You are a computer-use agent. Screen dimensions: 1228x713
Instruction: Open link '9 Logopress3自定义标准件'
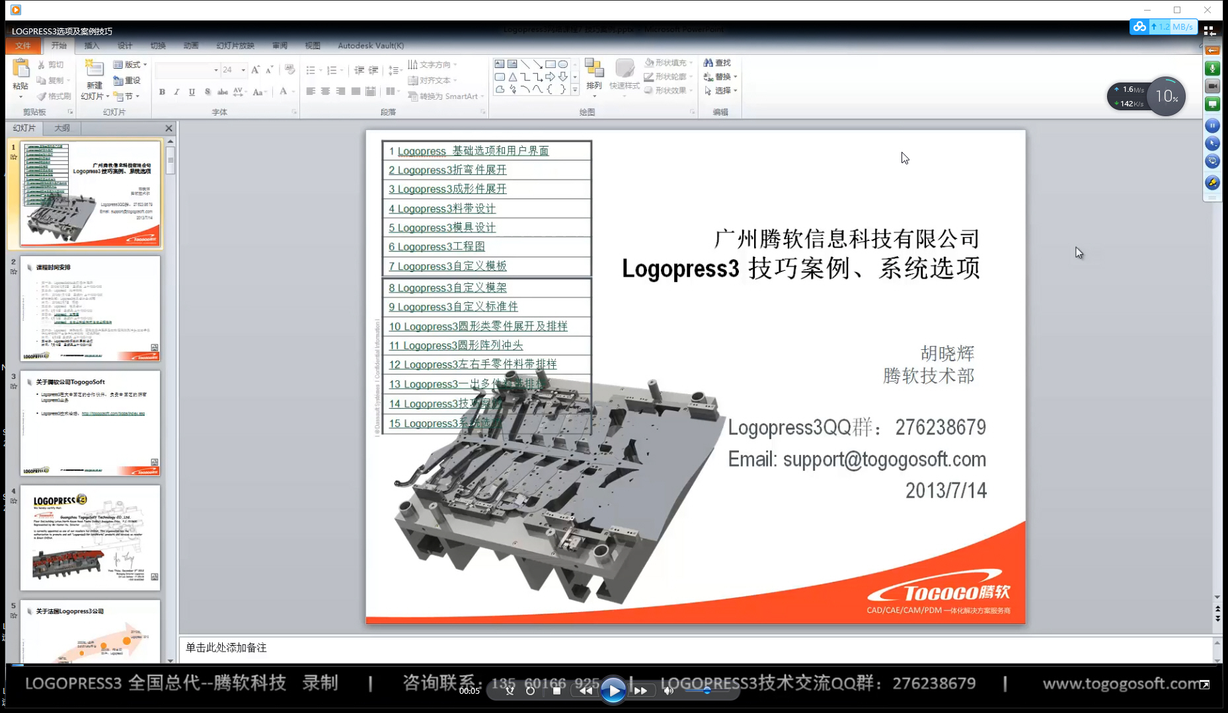pyautogui.click(x=453, y=307)
